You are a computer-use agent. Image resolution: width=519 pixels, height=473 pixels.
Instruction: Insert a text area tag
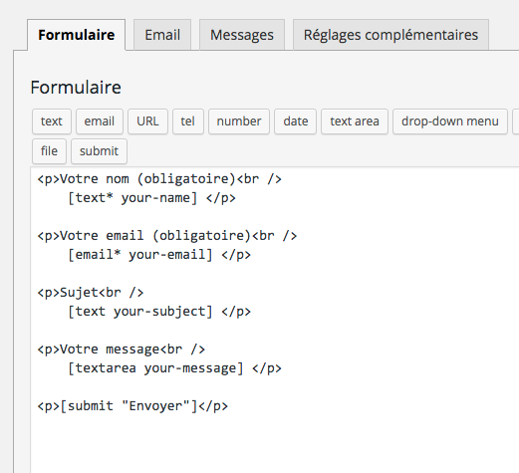pyautogui.click(x=355, y=121)
